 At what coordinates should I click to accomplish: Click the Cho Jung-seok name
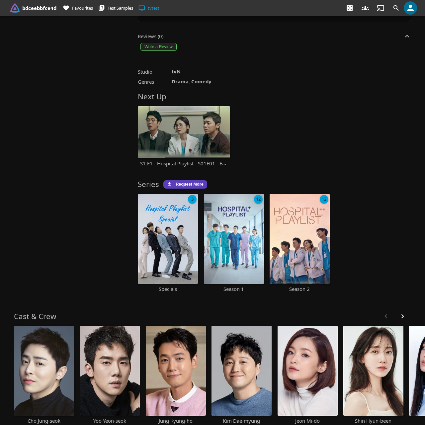[44, 421]
